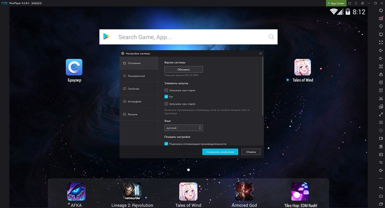385x208 pixels.
Task: Click the Android back arrow icon
Action: [381, 188]
